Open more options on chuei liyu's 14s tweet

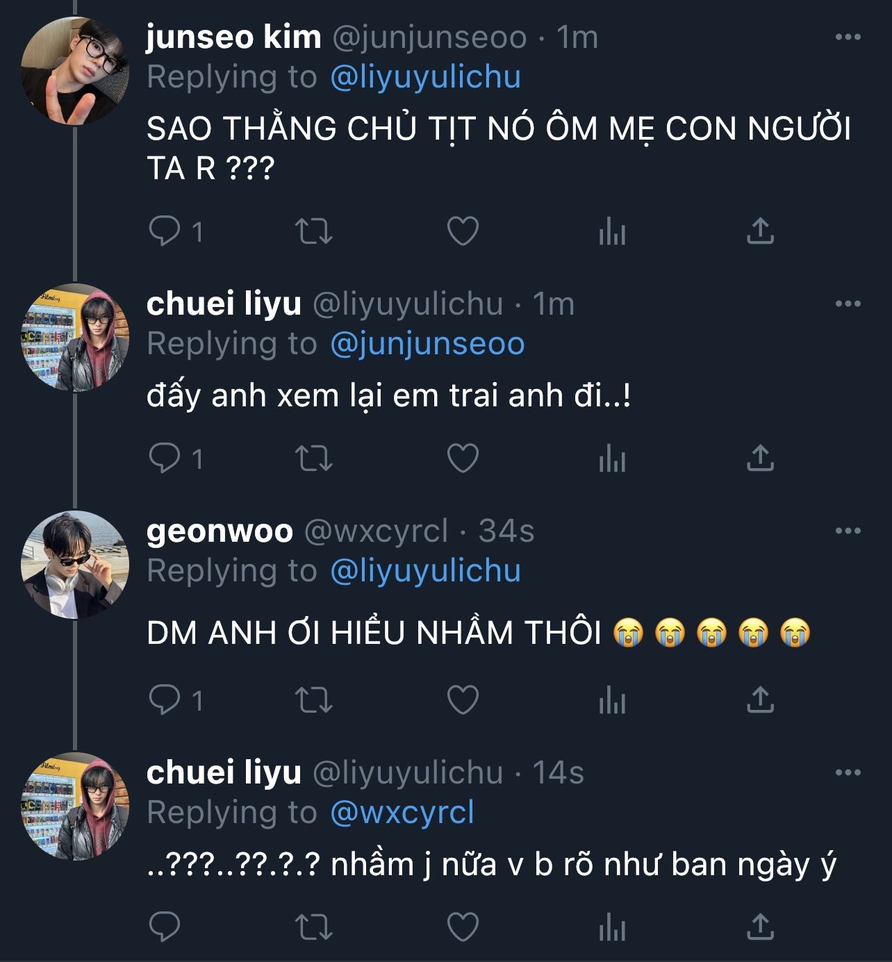pos(848,772)
